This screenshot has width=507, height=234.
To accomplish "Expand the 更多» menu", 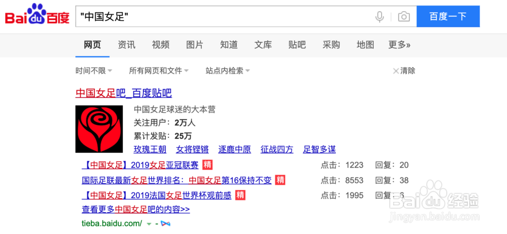I will click(400, 45).
